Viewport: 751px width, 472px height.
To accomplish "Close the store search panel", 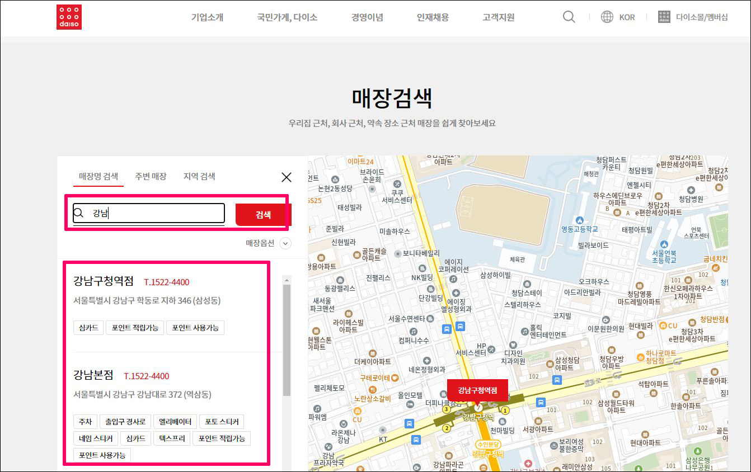I will point(286,177).
